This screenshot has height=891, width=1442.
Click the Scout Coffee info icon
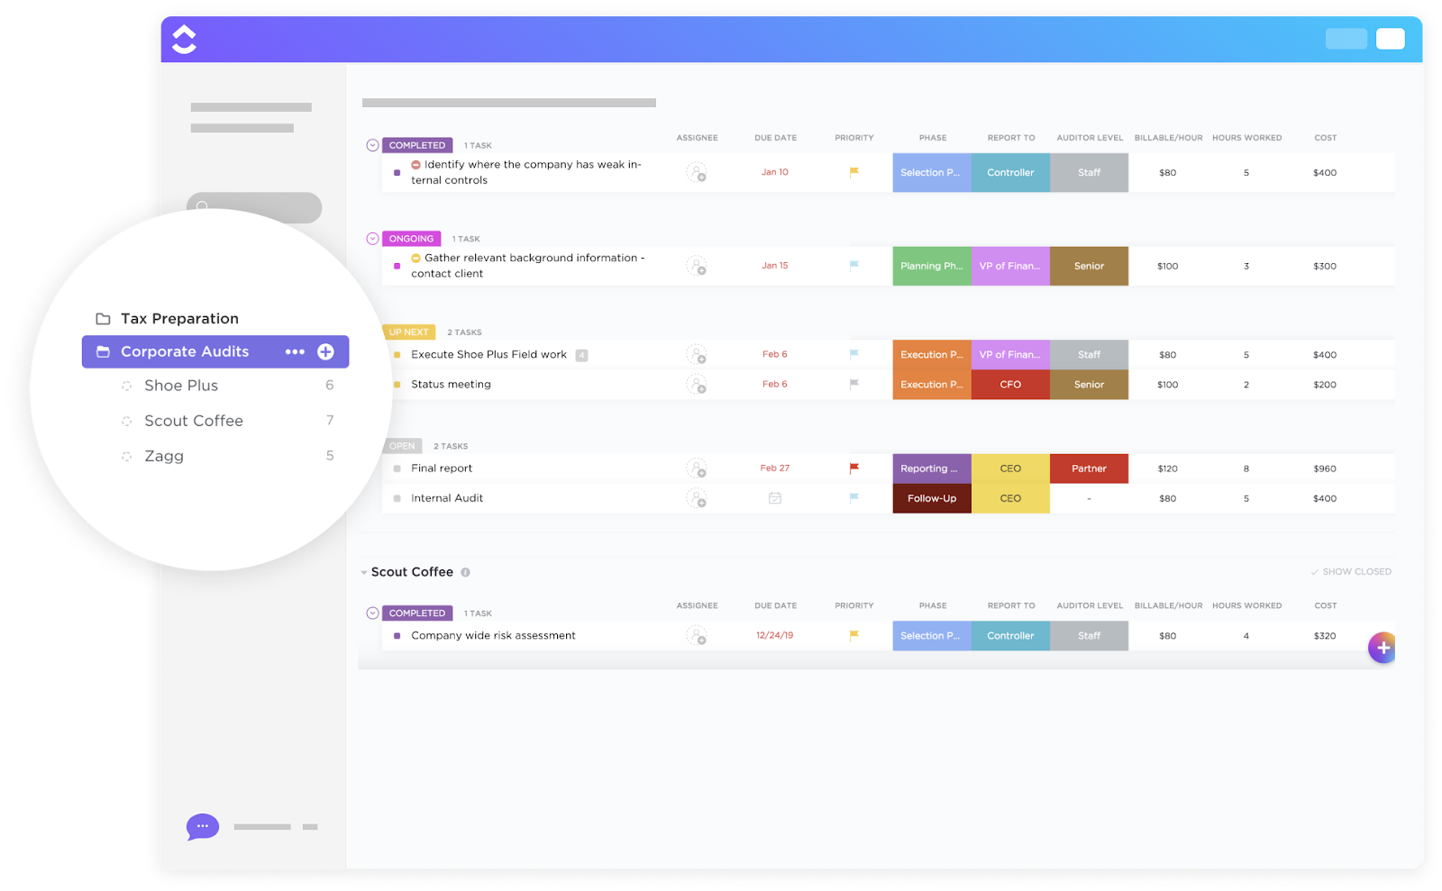point(465,572)
